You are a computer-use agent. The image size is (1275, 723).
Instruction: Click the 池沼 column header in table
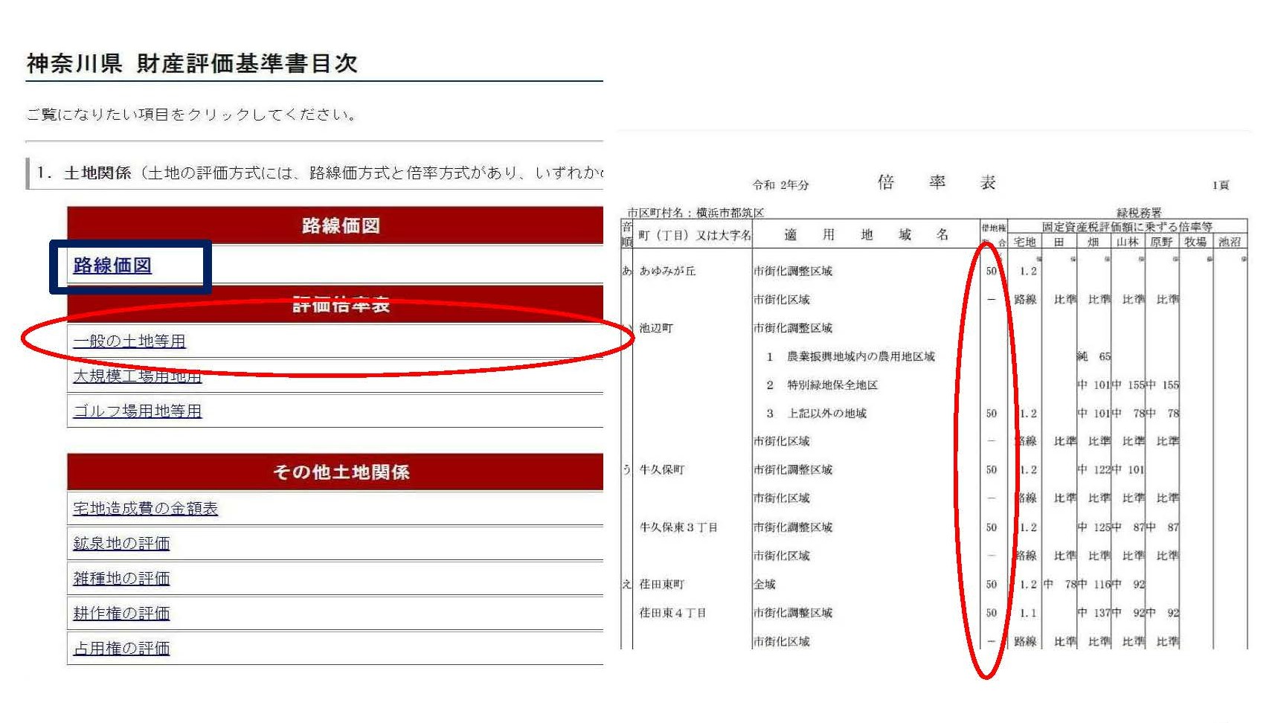[x=1230, y=242]
